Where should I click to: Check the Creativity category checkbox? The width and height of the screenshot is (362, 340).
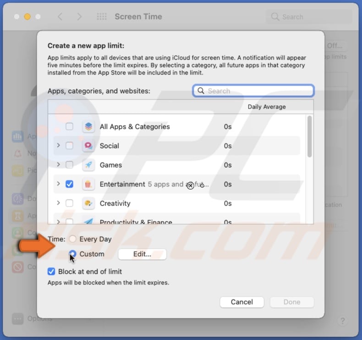pos(69,203)
